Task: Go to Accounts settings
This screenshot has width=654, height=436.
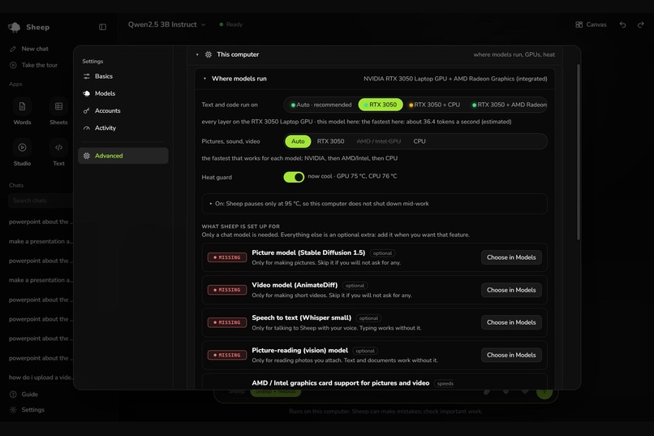Action: pyautogui.click(x=123, y=110)
